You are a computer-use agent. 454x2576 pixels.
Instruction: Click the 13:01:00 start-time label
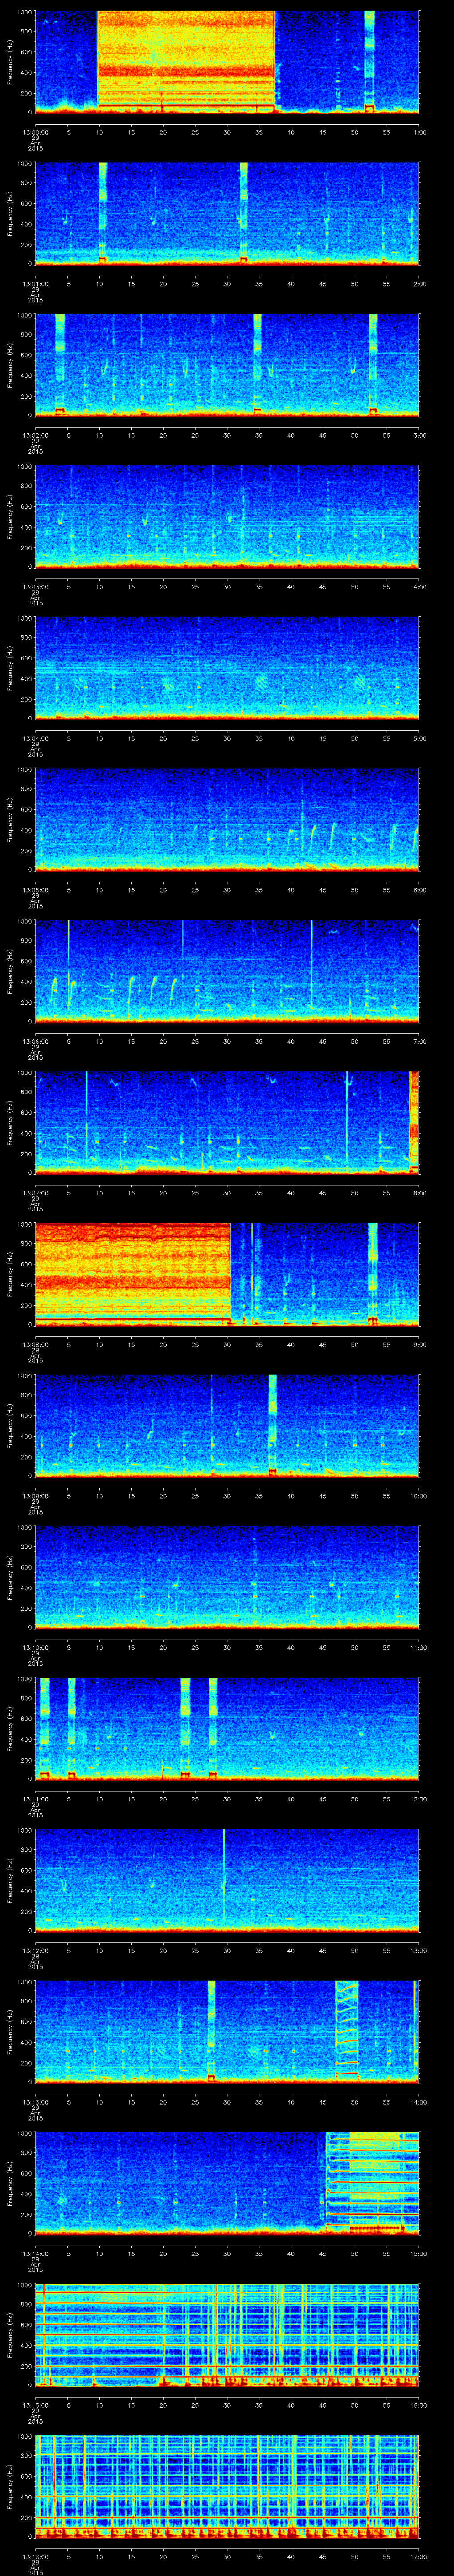coord(35,284)
